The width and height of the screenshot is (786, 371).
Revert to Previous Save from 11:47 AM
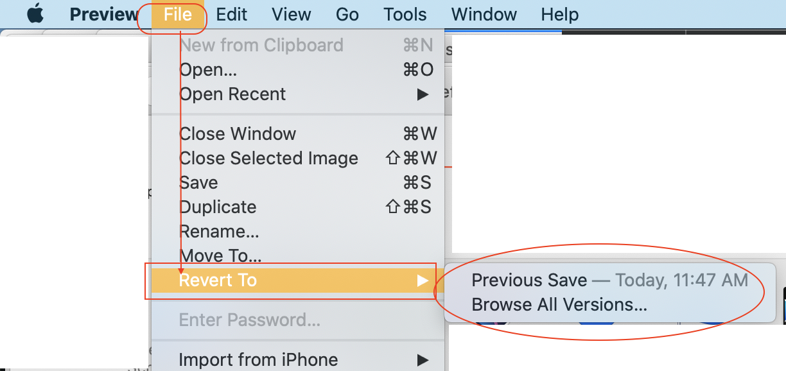click(x=609, y=280)
